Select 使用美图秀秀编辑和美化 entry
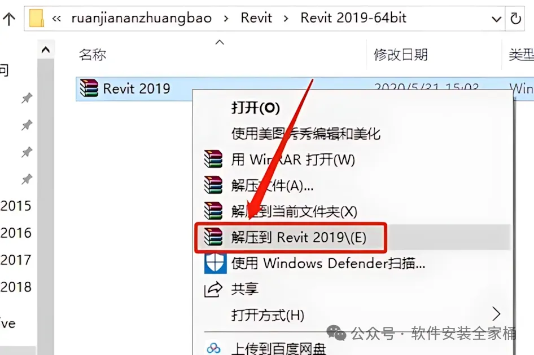534x355 pixels. tap(305, 134)
